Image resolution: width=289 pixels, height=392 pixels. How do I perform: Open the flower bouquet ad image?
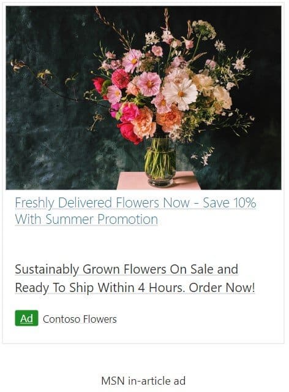click(x=143, y=98)
